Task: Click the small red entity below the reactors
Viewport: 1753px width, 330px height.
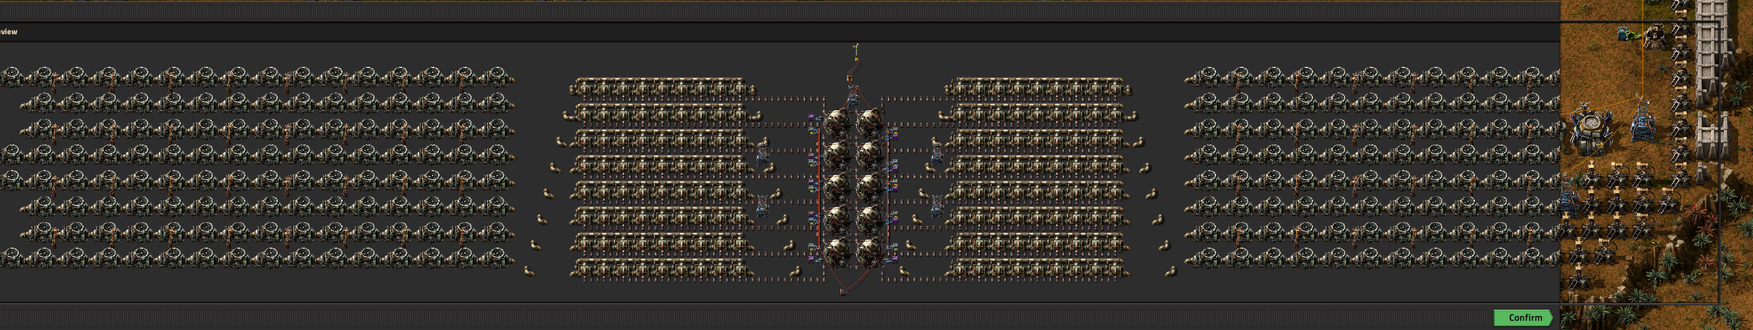Action: 843,292
